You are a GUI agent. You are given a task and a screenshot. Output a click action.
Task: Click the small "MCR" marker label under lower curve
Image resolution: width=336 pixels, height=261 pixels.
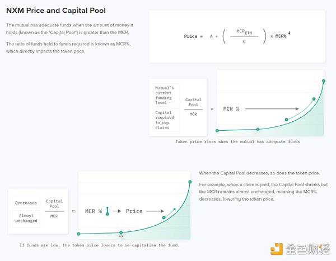pos(121,237)
